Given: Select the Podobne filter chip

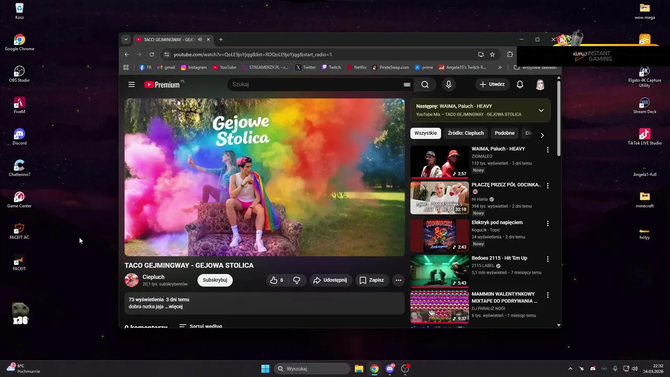Looking at the screenshot, I should (x=505, y=133).
